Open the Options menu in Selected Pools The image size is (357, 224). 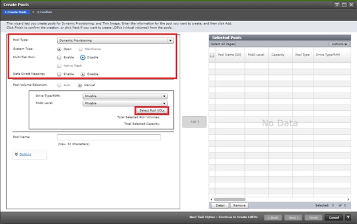tap(339, 44)
